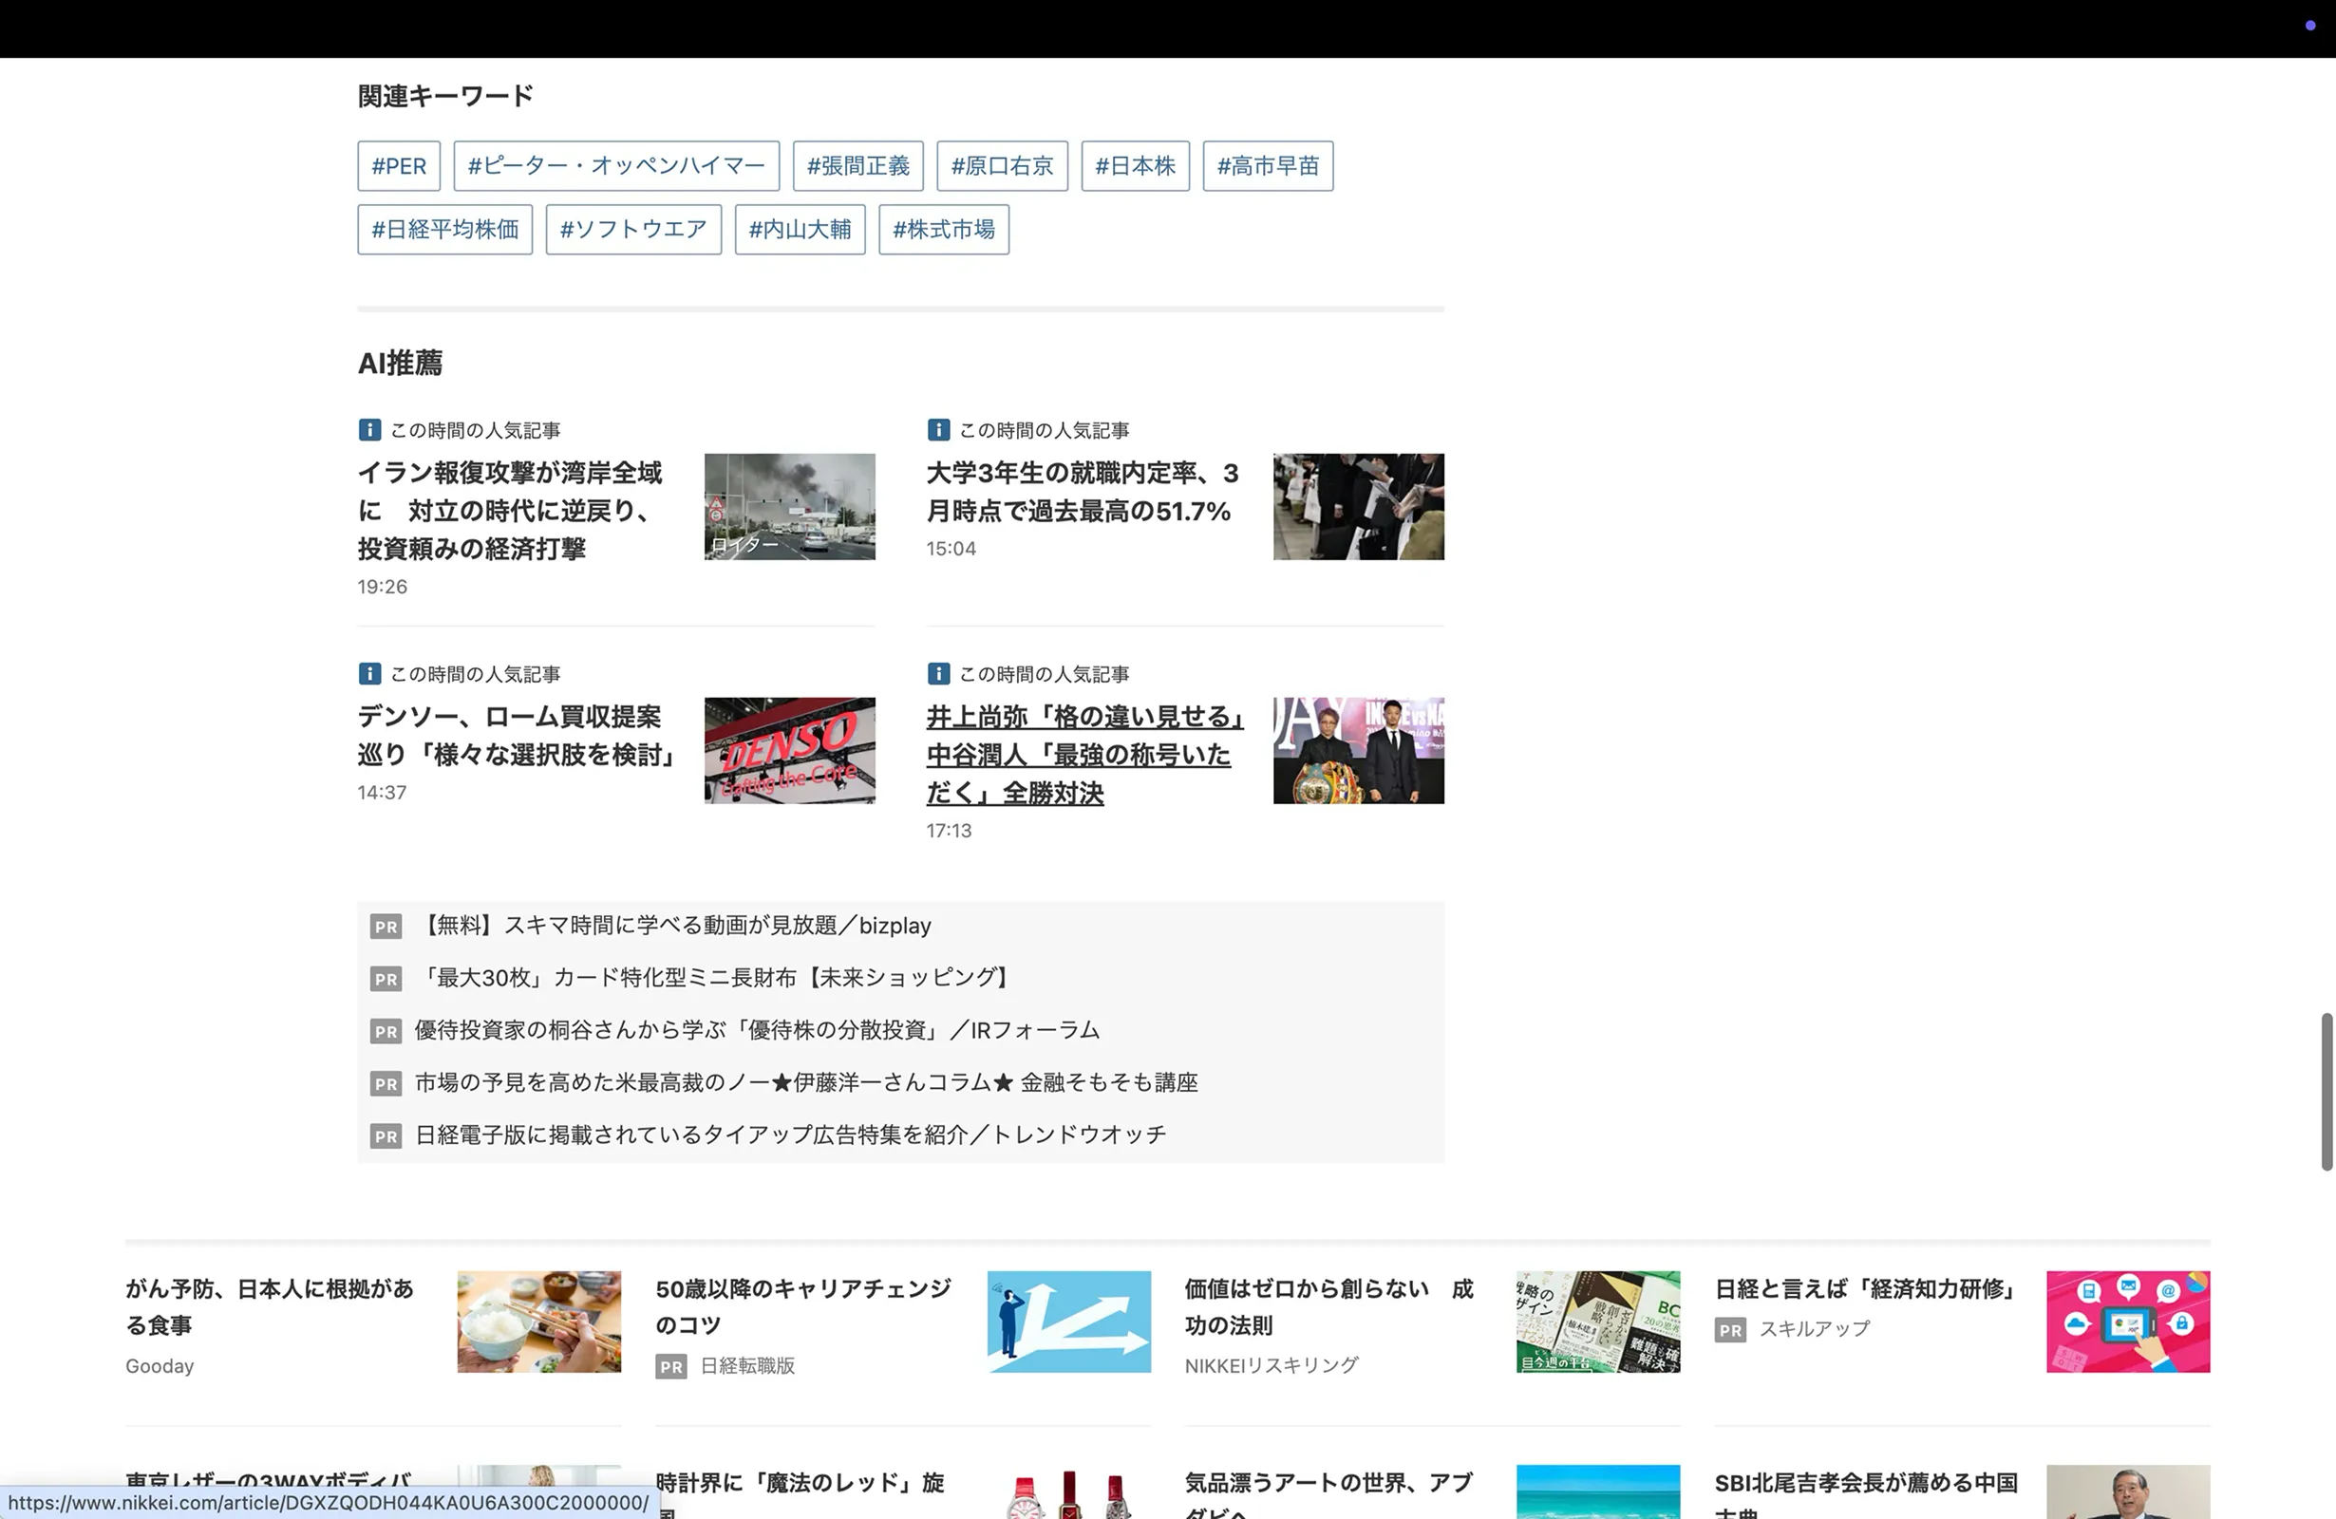This screenshot has height=1519, width=2336.
Task: Click info icon above 大学3年生の就職内定率 article
Action: click(x=938, y=430)
